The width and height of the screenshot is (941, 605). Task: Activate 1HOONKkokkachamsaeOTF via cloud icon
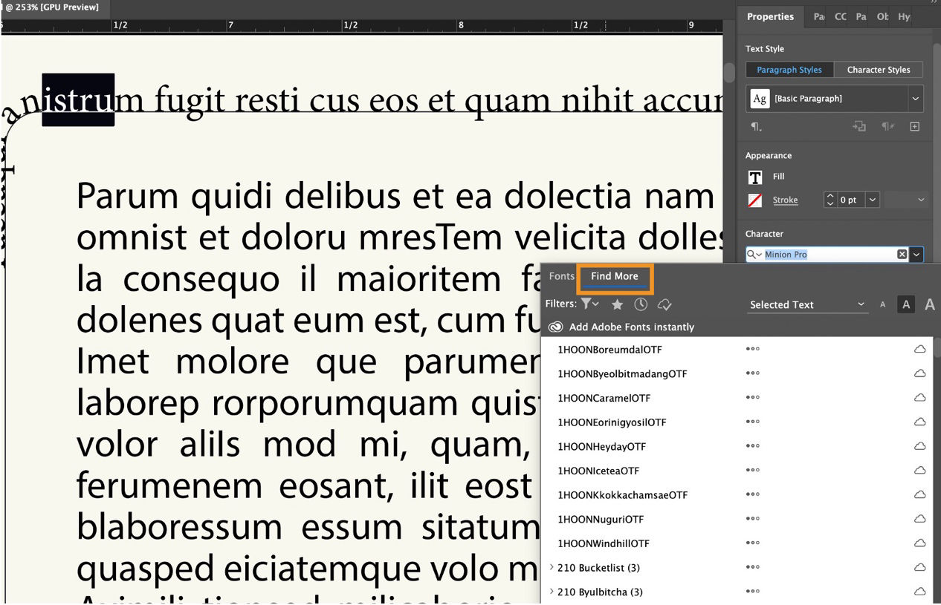919,495
